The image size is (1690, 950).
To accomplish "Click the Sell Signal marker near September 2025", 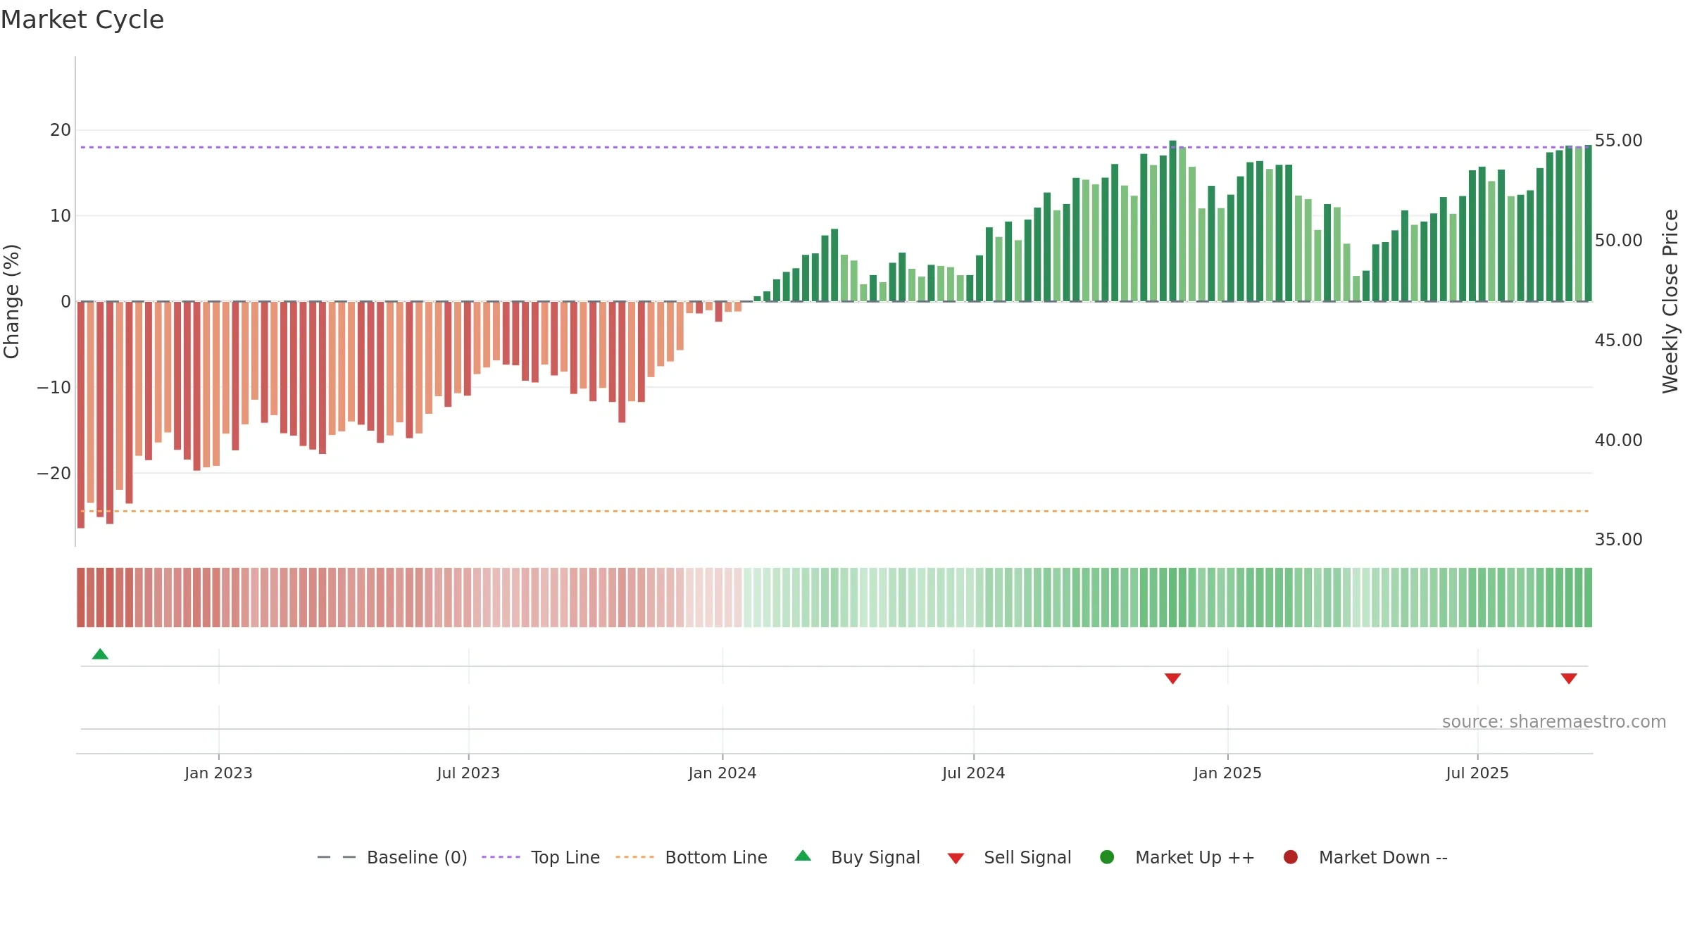I will [1569, 678].
